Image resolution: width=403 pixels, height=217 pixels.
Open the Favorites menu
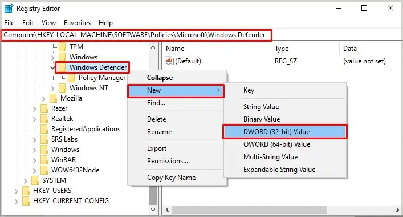(77, 23)
